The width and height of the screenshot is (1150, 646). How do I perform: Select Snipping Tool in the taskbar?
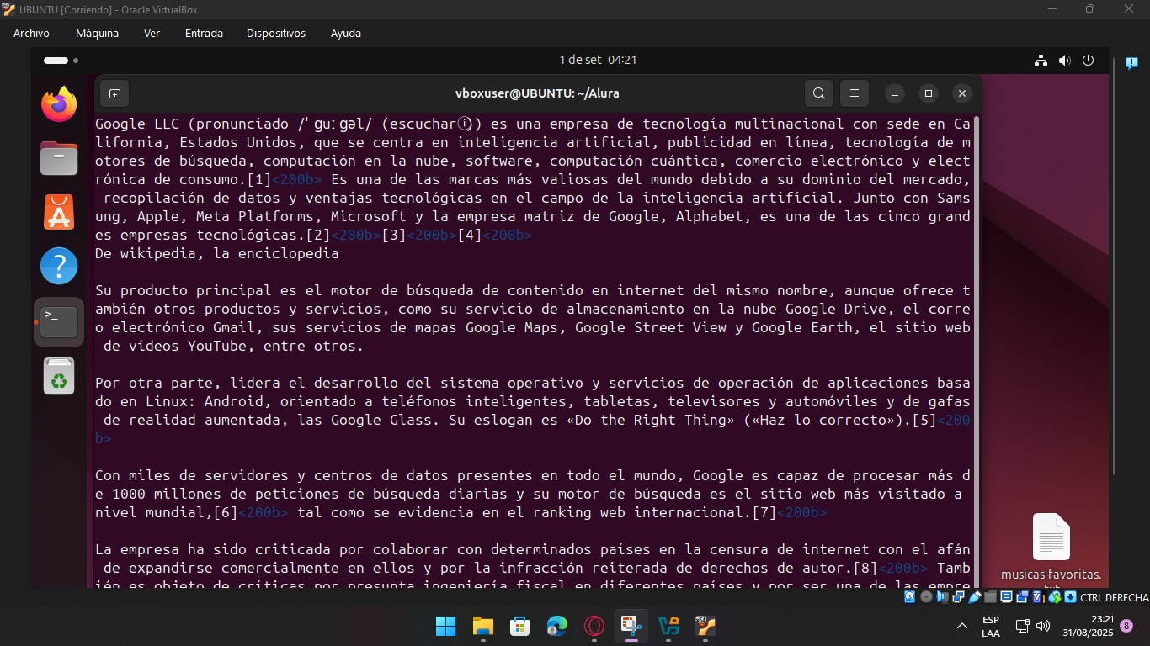pos(631,626)
